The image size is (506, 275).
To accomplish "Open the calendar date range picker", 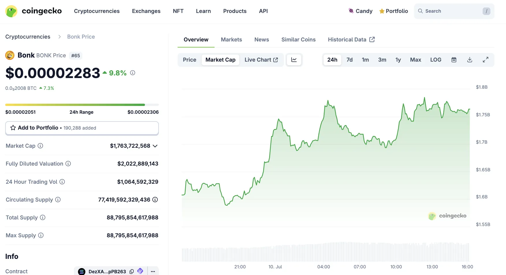I will click(x=454, y=60).
